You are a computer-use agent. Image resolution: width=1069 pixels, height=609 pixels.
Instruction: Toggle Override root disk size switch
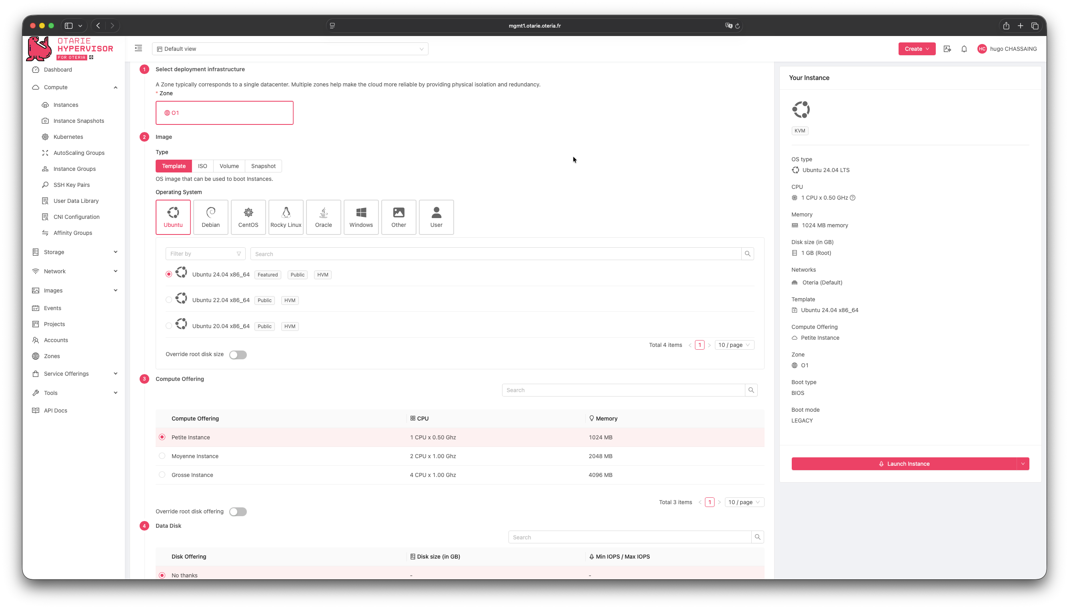pyautogui.click(x=238, y=355)
